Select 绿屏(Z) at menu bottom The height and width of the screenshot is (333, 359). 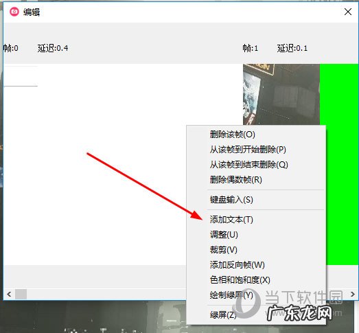(256, 315)
